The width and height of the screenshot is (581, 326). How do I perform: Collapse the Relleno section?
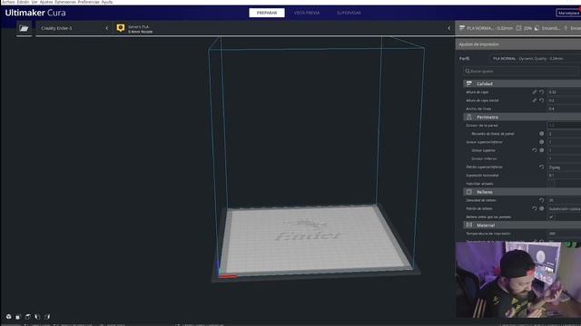point(522,192)
